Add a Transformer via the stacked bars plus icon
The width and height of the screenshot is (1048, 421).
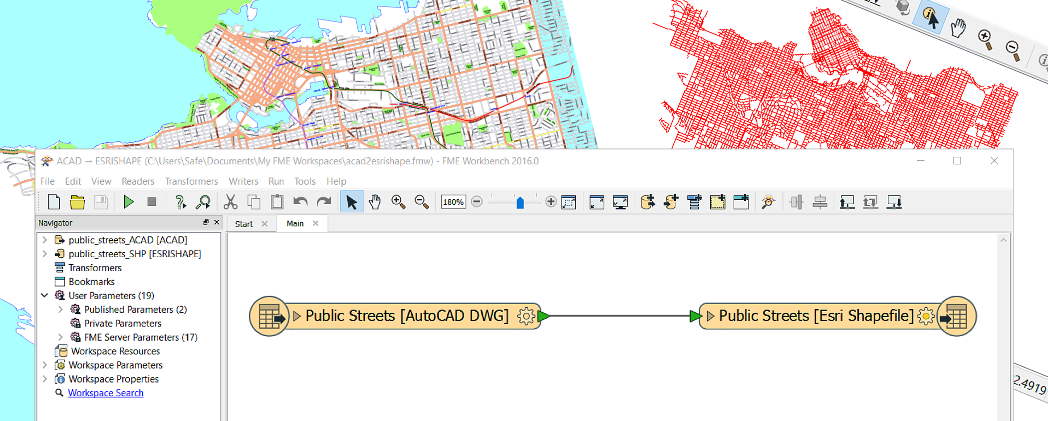694,202
